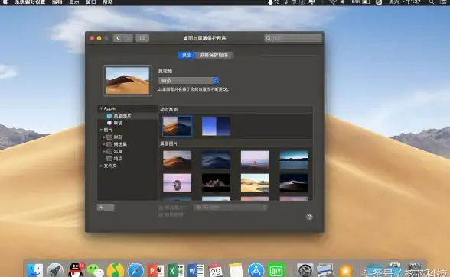This screenshot has width=450, height=277.
Task: Open the 动态 appearance dropdown
Action: click(x=188, y=80)
